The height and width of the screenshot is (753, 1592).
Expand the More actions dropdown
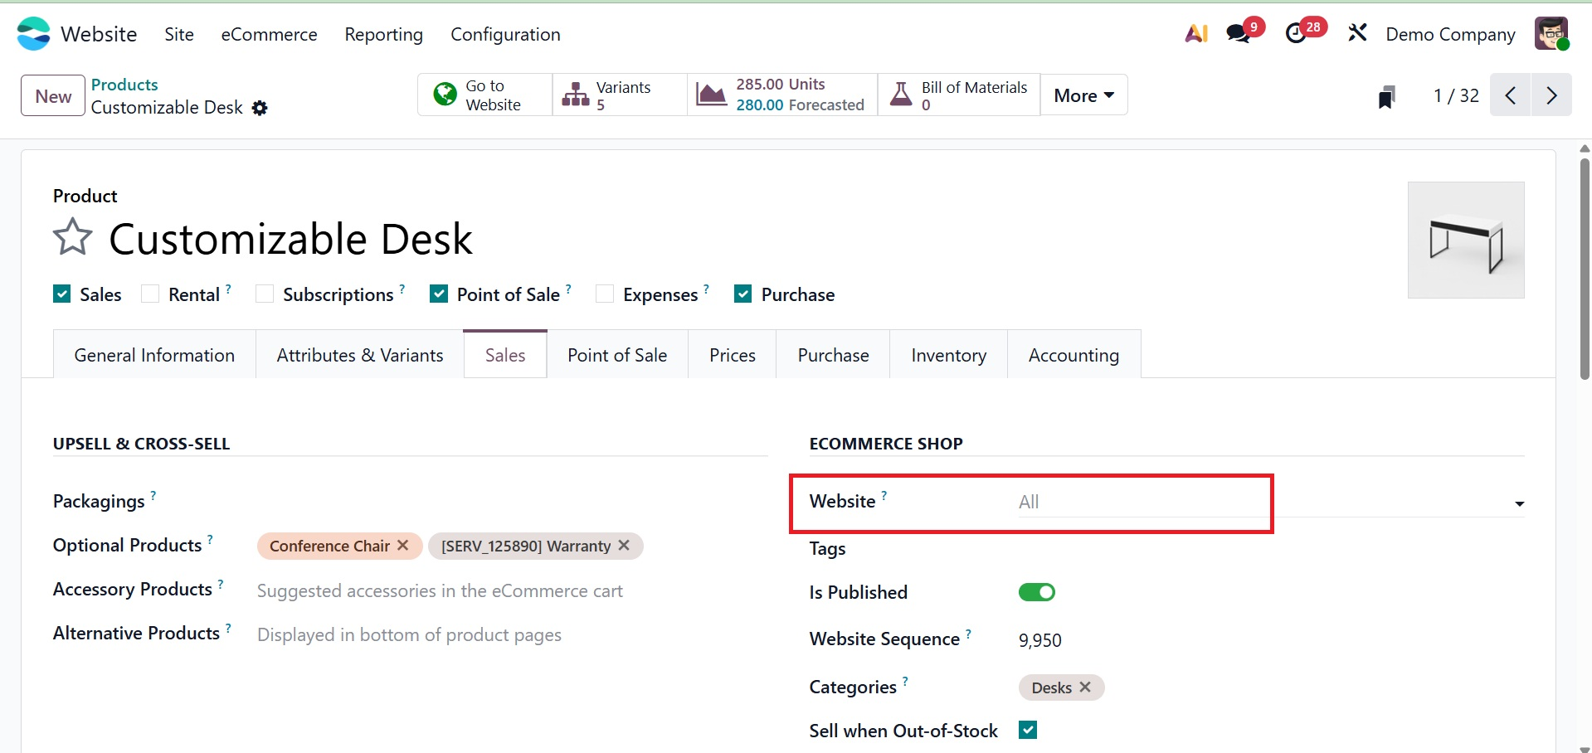(1083, 95)
